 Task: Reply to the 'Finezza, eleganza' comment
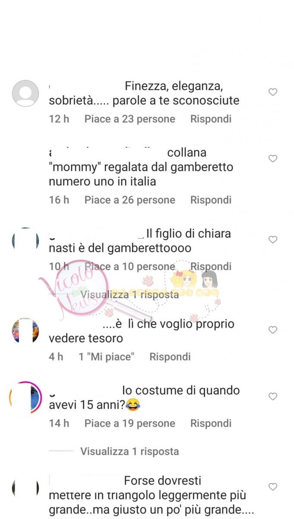click(211, 119)
